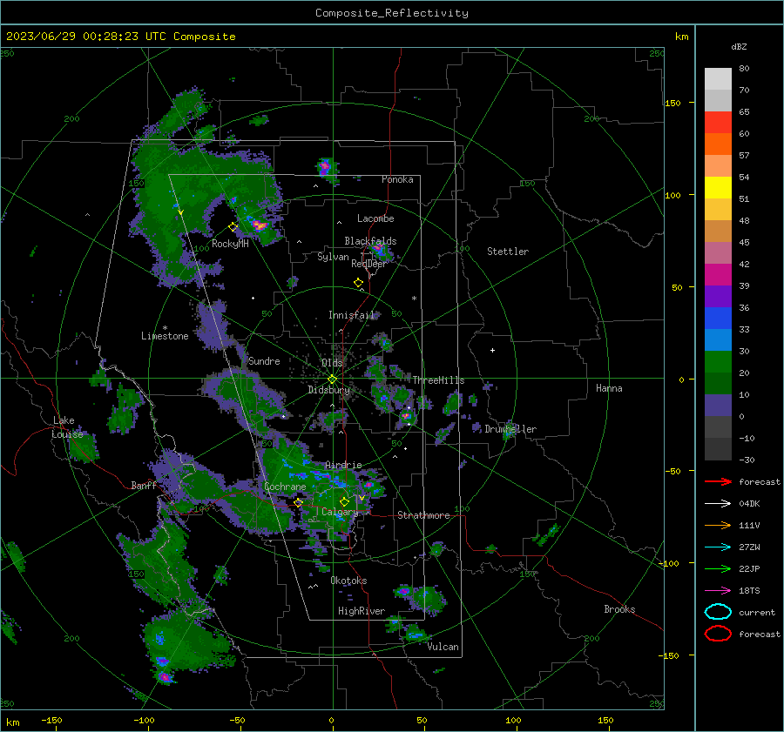Screen dimensions: 784x732
Task: Click the yellow 51-54 dBZ color swatch
Action: coord(718,188)
